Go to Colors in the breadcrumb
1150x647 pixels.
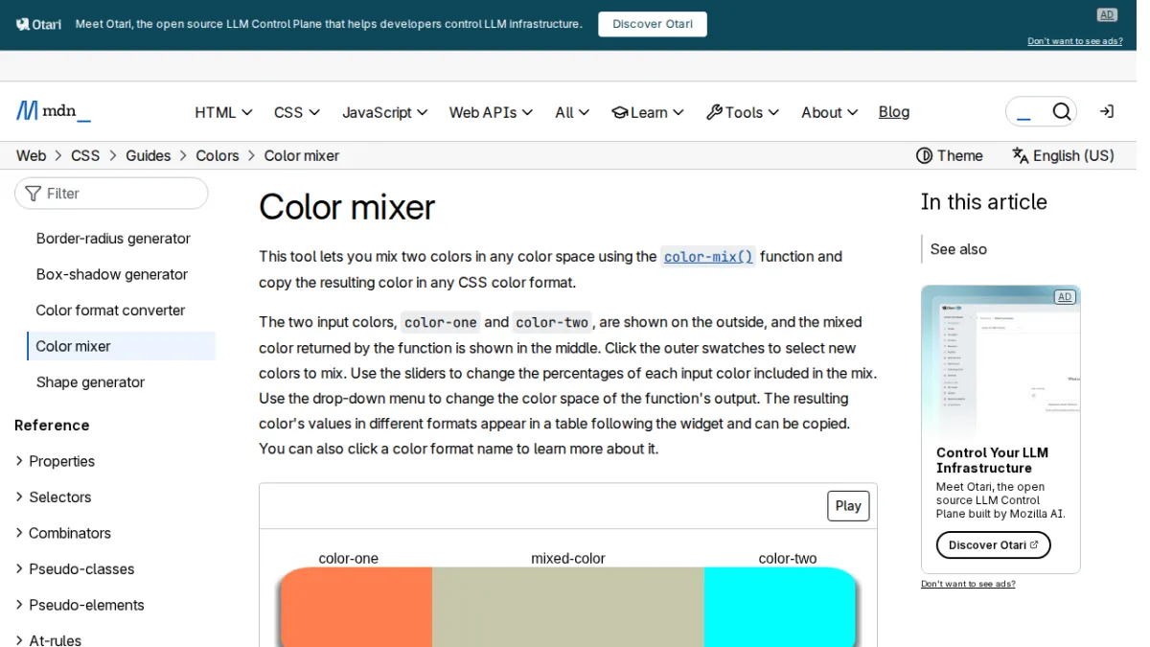pos(218,155)
